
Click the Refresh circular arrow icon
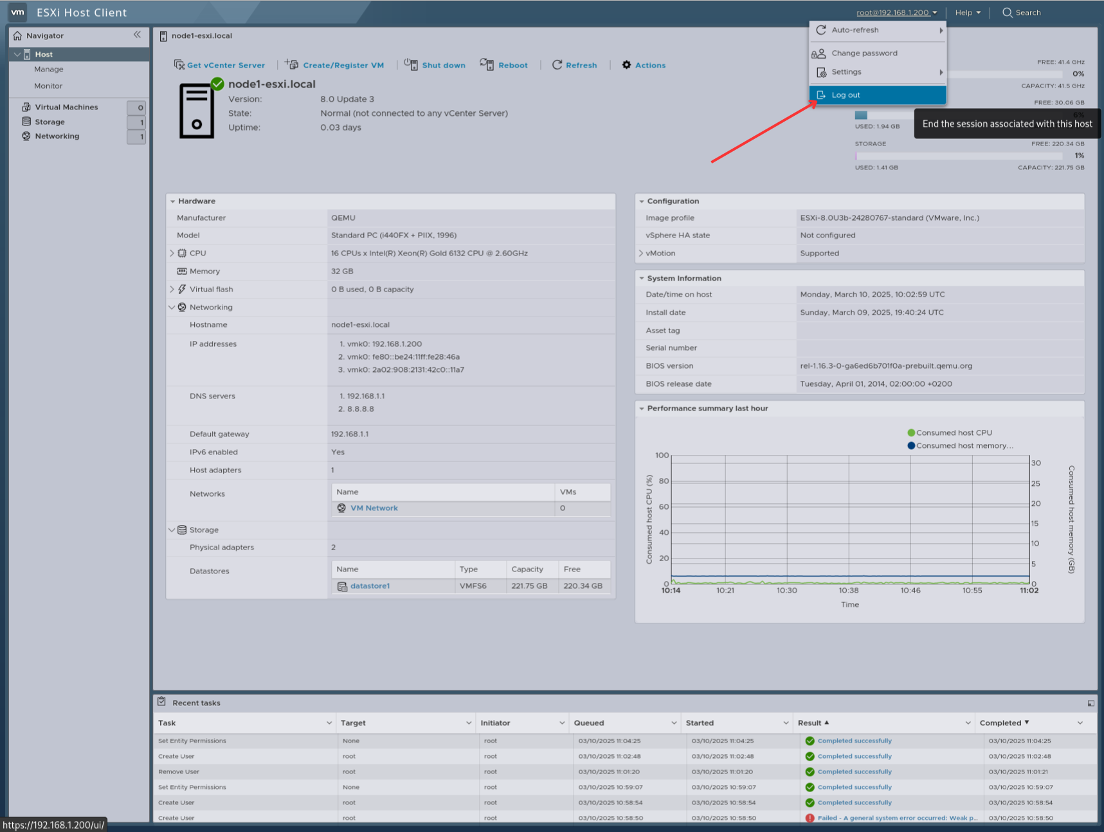(557, 65)
